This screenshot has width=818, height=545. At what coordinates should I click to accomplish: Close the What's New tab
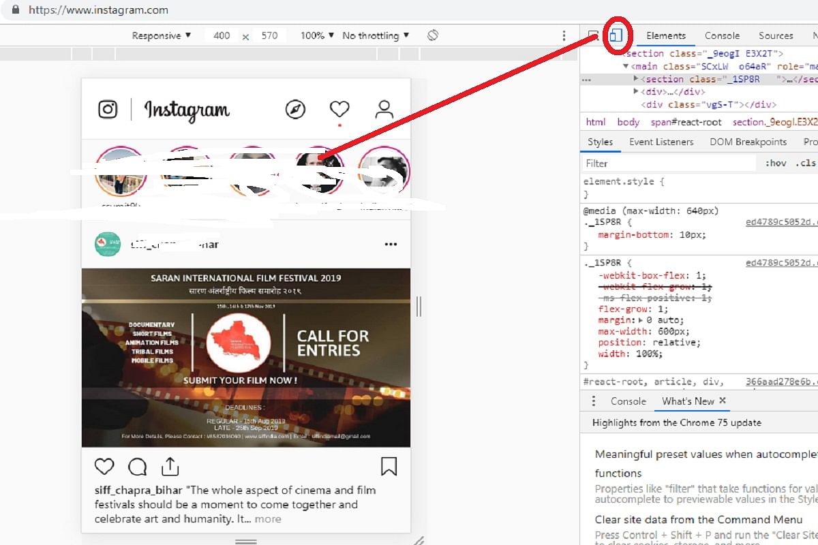(x=723, y=401)
